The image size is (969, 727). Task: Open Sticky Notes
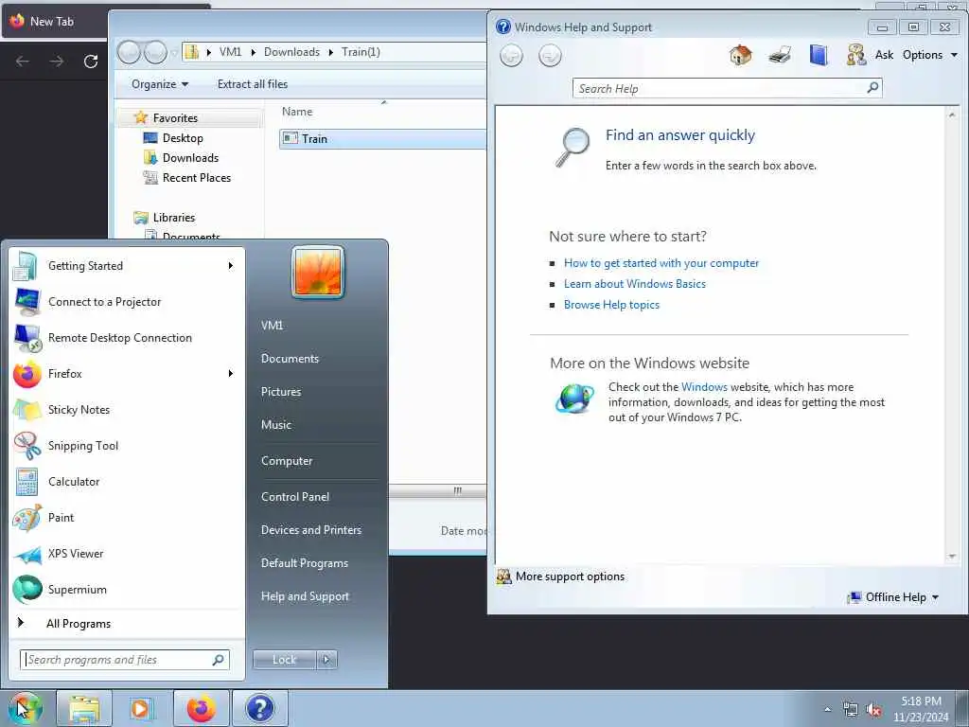coord(127,409)
